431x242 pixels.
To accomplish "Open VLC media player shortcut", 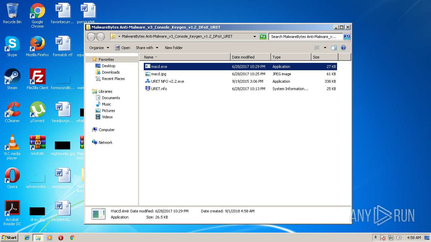I will tap(12, 147).
